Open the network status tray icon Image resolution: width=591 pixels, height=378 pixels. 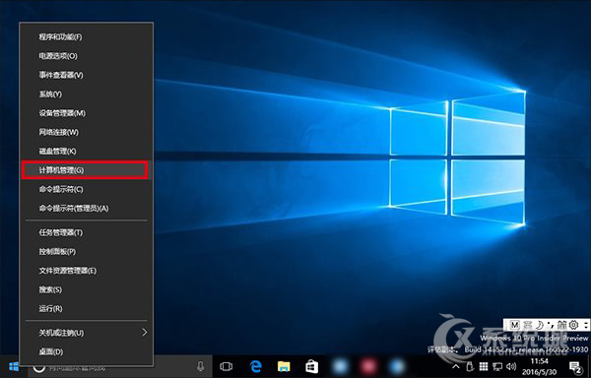click(497, 366)
